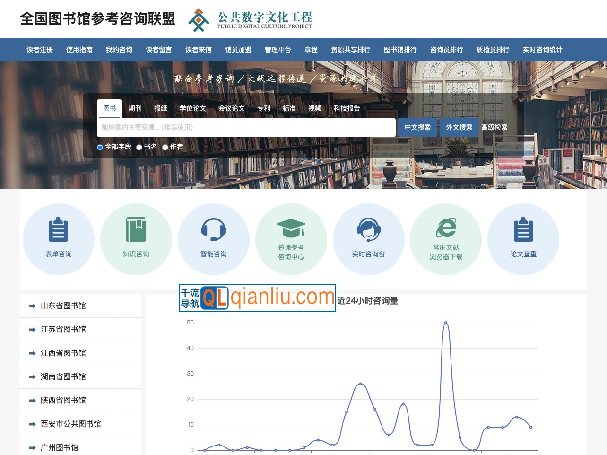Screen dimensions: 607x455
Task: Open 常用文献浏览器下载 browser icon
Action: (x=446, y=228)
